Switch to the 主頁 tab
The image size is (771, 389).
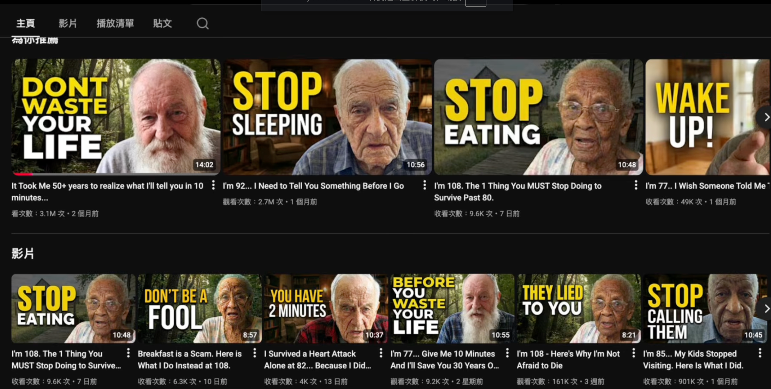tap(25, 23)
